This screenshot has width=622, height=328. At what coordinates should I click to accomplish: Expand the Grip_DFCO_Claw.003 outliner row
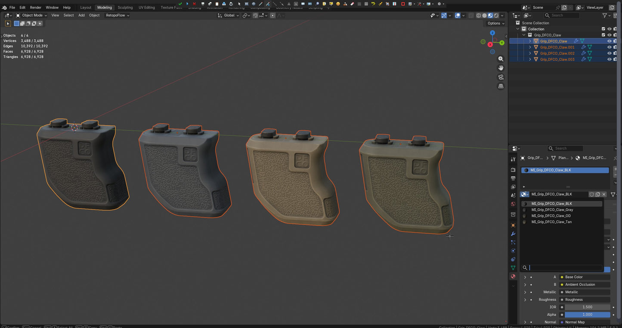(530, 59)
